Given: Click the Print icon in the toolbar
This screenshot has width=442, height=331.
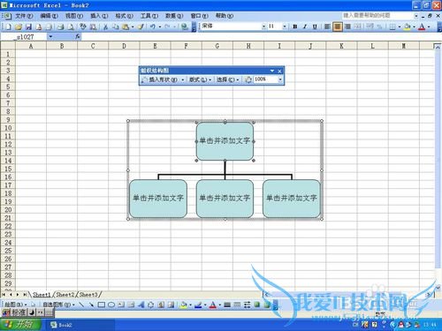Looking at the screenshot, I should coord(61,26).
